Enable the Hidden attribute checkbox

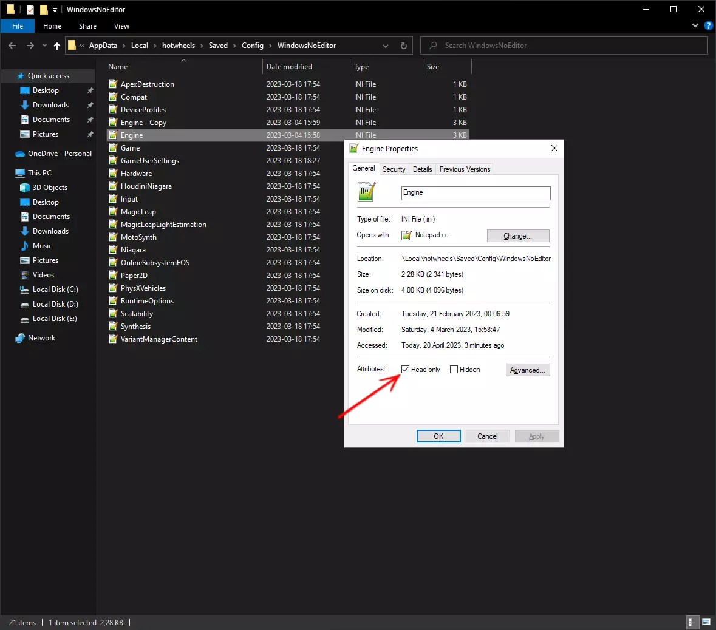click(x=454, y=370)
